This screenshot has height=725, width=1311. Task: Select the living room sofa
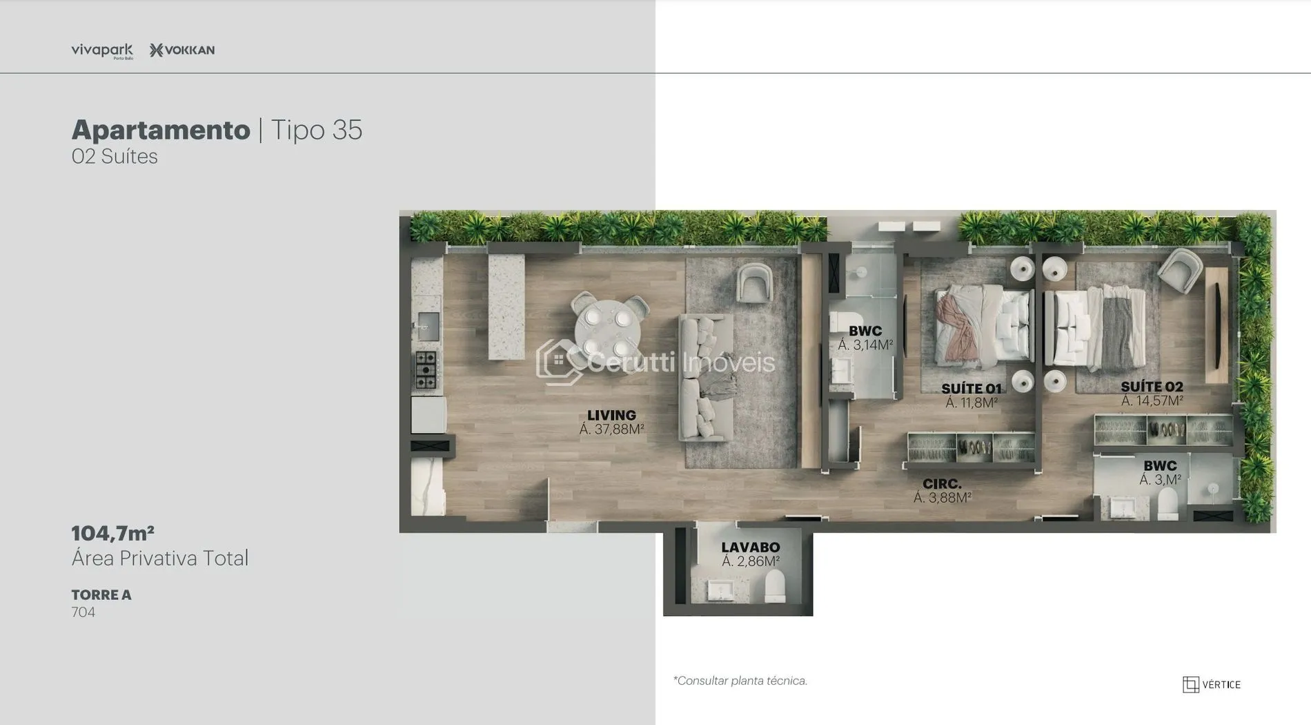coord(706,377)
